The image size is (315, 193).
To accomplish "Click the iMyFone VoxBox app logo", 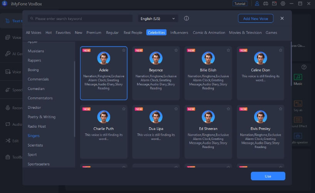I will (5, 3).
